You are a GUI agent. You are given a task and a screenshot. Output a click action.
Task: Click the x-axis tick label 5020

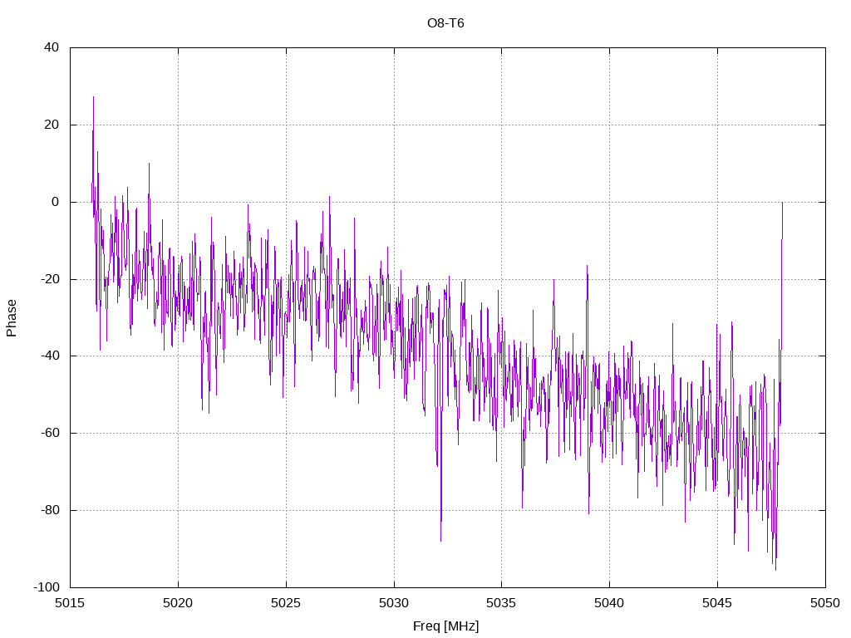tap(178, 603)
